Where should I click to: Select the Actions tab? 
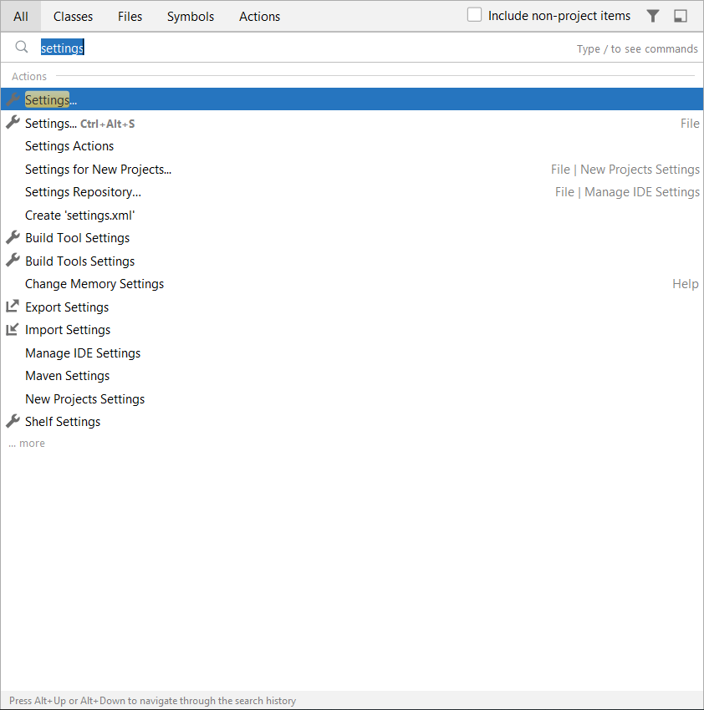click(x=259, y=17)
